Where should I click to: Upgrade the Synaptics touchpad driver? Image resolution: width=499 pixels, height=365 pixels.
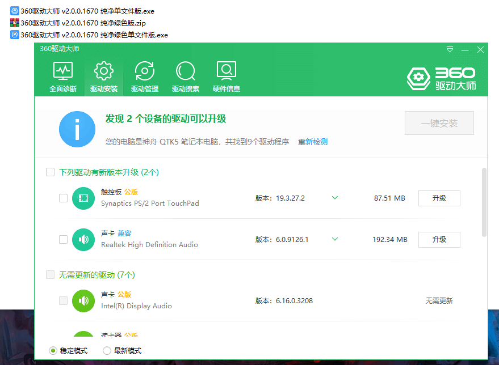[x=439, y=198]
